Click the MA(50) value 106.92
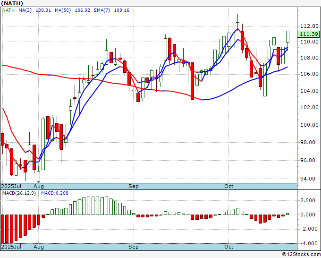This screenshot has width=321, height=258. [x=82, y=10]
